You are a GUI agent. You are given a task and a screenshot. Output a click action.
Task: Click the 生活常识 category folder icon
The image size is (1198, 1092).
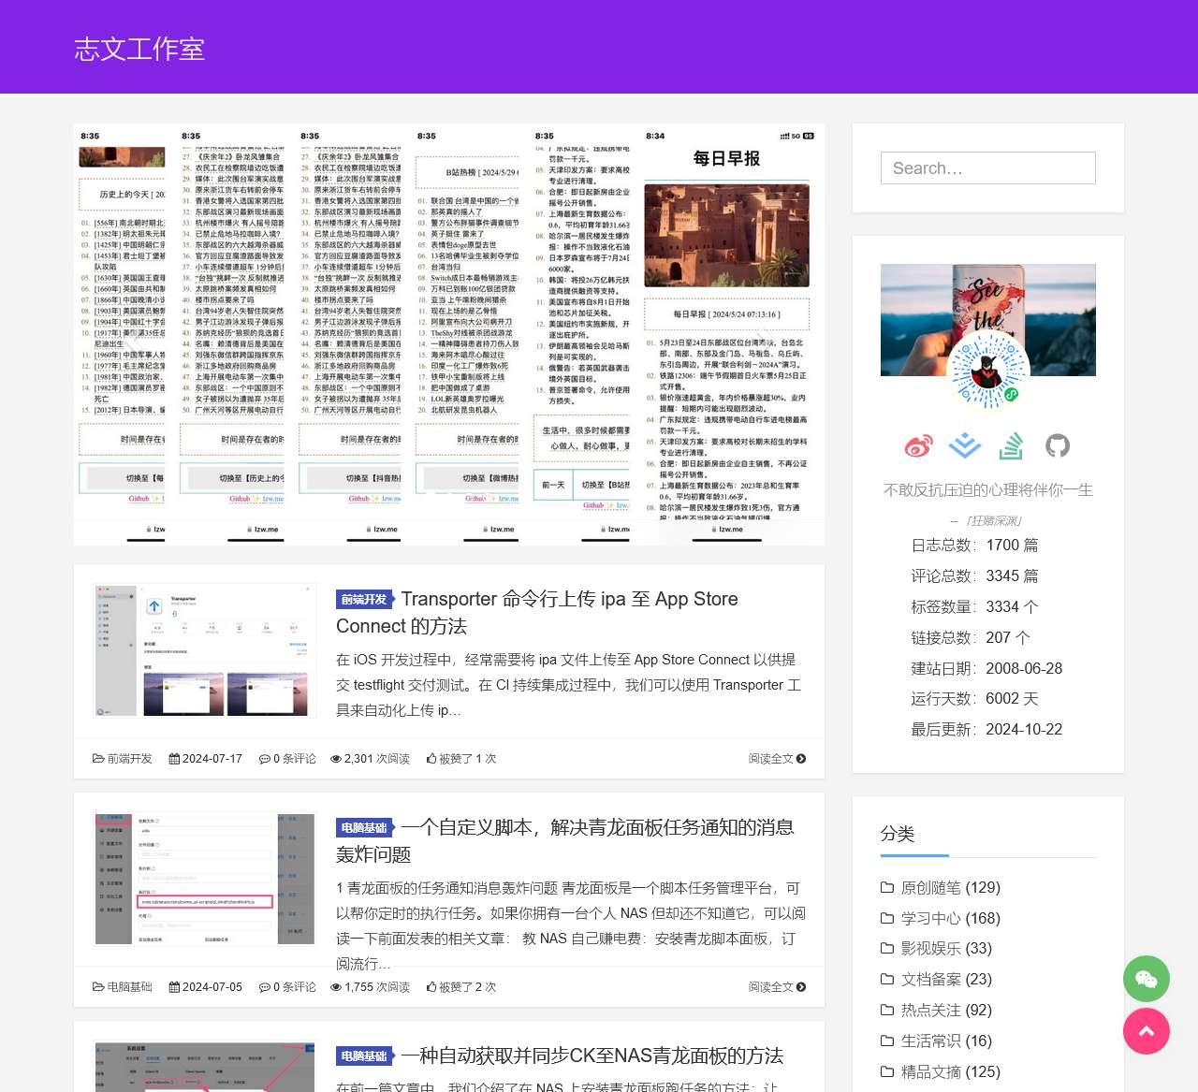point(887,1041)
